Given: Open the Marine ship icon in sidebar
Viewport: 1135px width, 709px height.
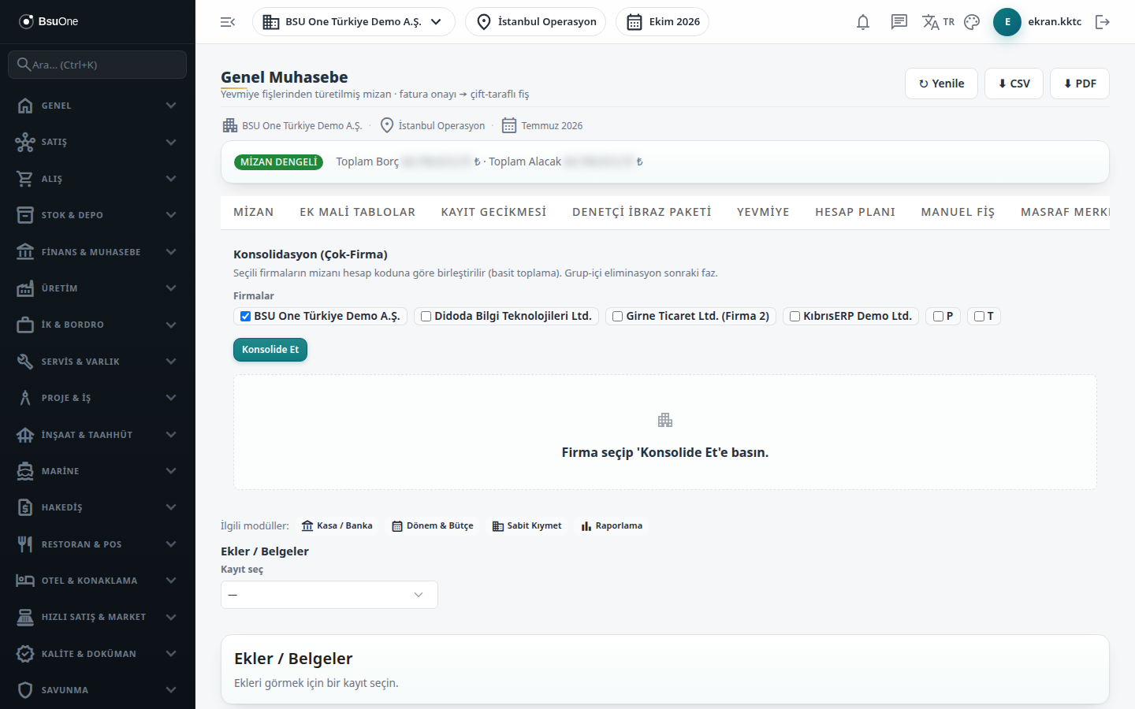Looking at the screenshot, I should (25, 471).
